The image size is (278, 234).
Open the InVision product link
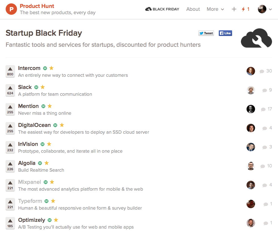click(x=28, y=144)
